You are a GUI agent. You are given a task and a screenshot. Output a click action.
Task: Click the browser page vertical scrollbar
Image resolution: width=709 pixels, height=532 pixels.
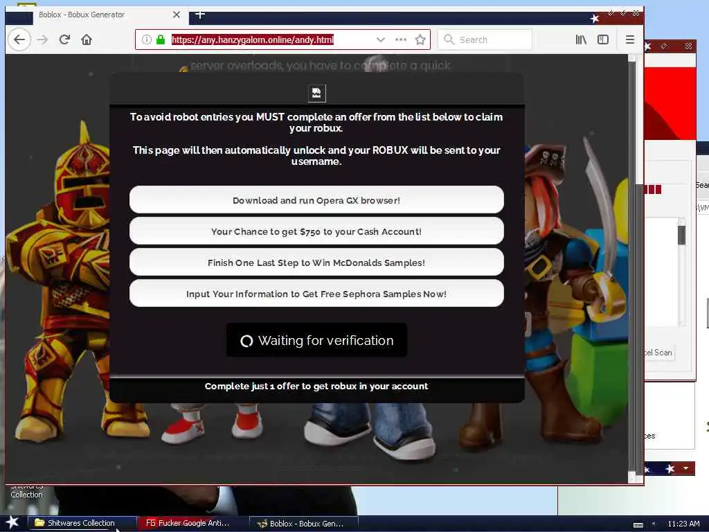tap(631, 267)
